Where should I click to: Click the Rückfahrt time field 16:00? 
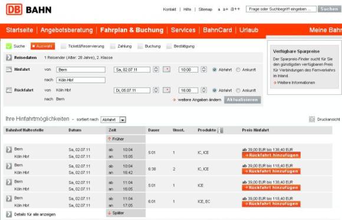click(x=188, y=90)
